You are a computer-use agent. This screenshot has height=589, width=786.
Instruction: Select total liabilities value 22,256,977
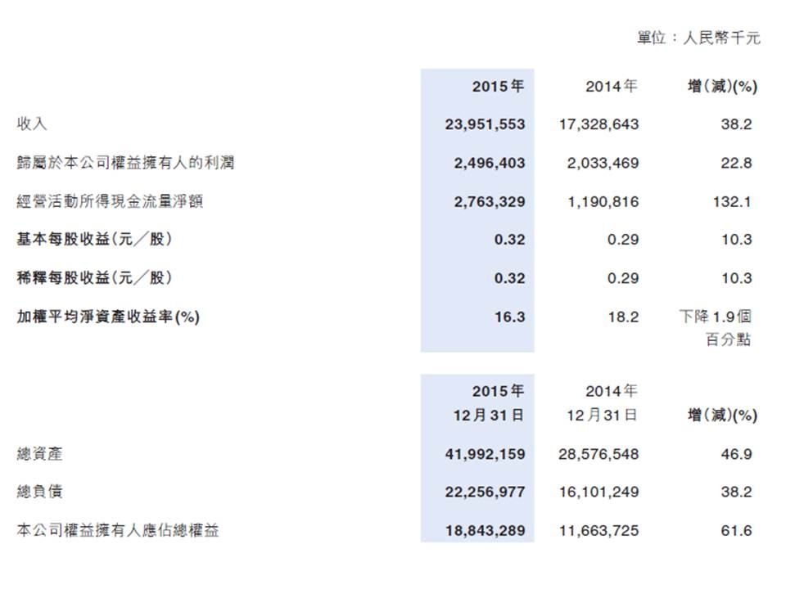point(485,492)
